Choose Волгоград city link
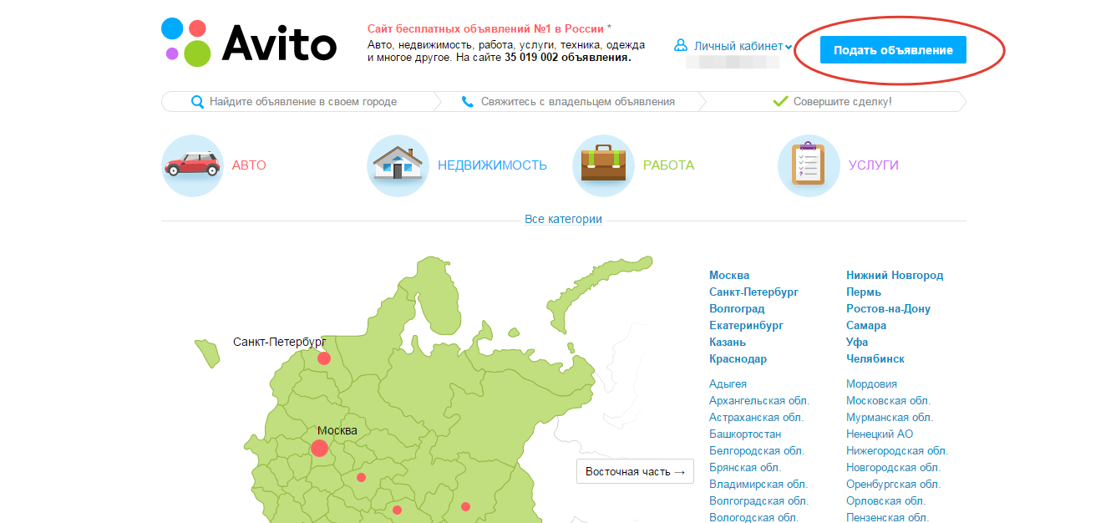1116x523 pixels. 737,308
